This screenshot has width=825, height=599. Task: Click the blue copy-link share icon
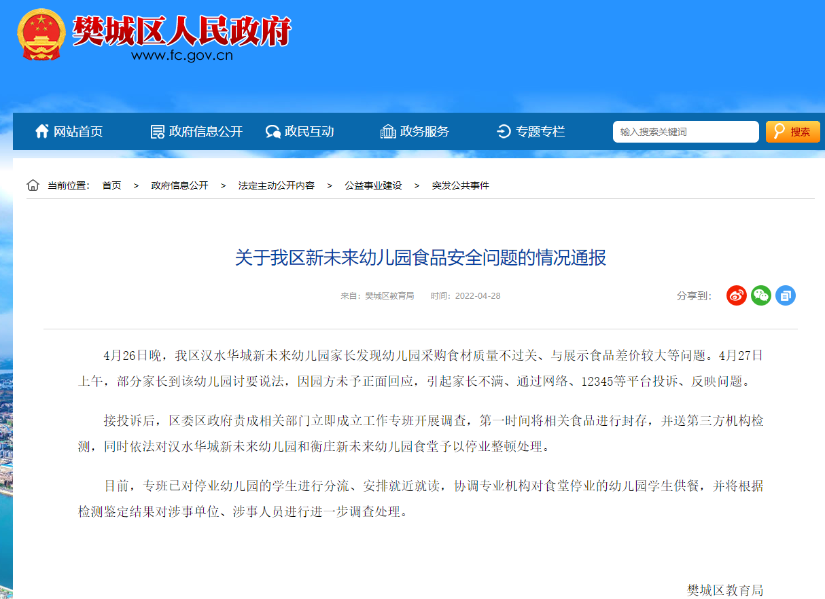pyautogui.click(x=786, y=295)
